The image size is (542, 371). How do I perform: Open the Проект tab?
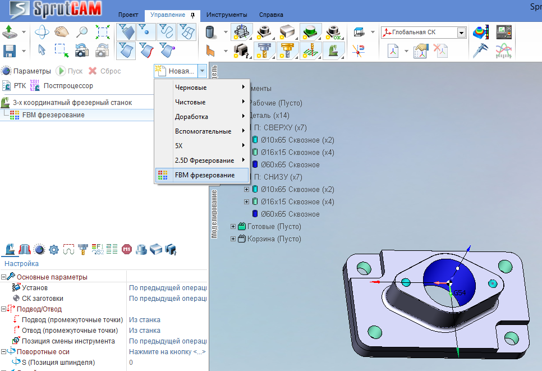click(x=128, y=15)
